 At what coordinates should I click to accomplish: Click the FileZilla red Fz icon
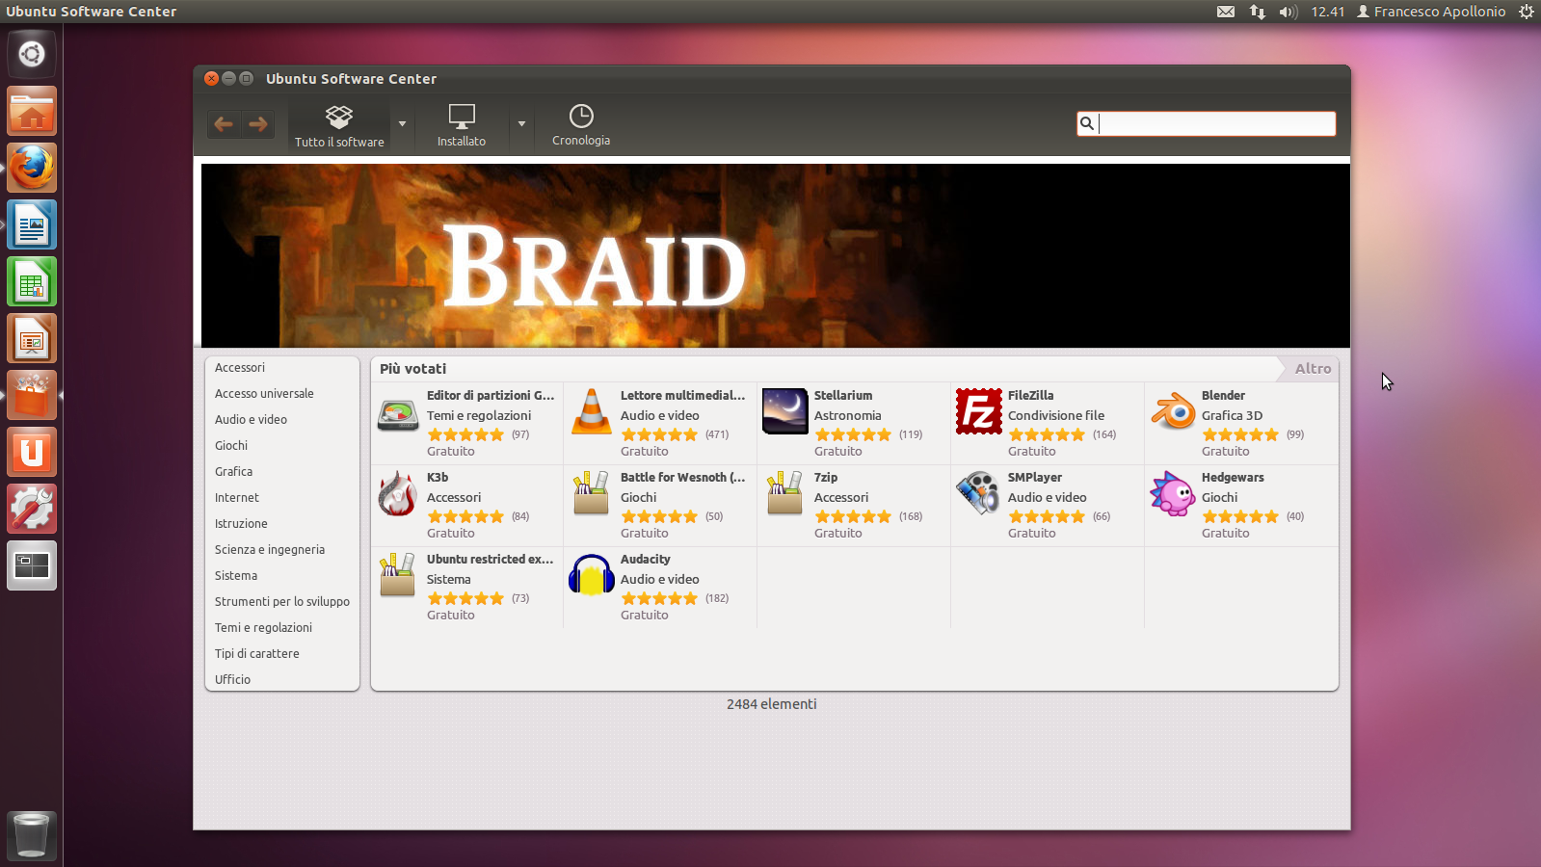(x=979, y=411)
